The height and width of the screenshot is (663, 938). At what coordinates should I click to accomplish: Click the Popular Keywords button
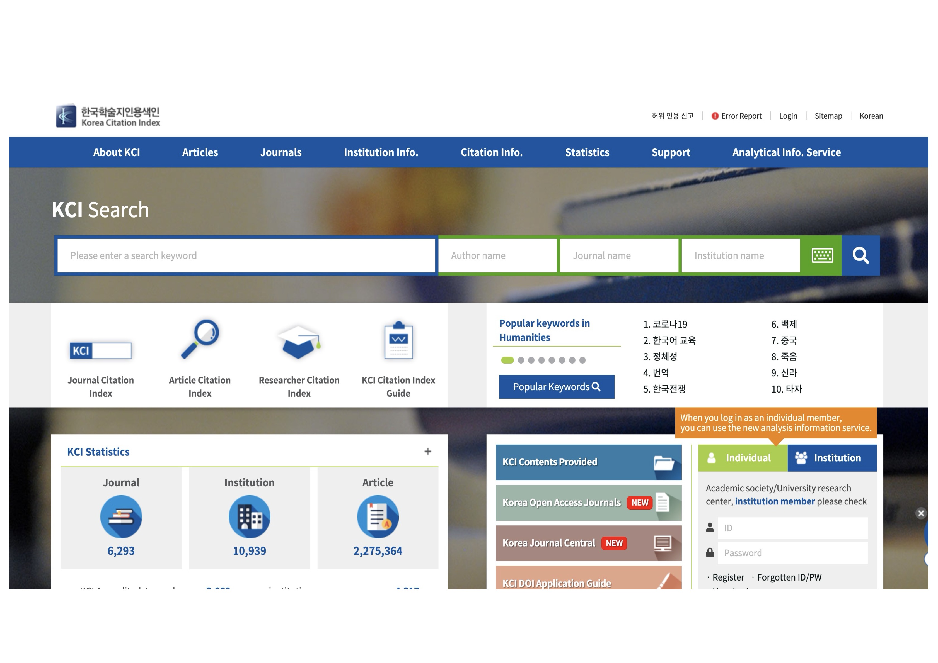[557, 387]
